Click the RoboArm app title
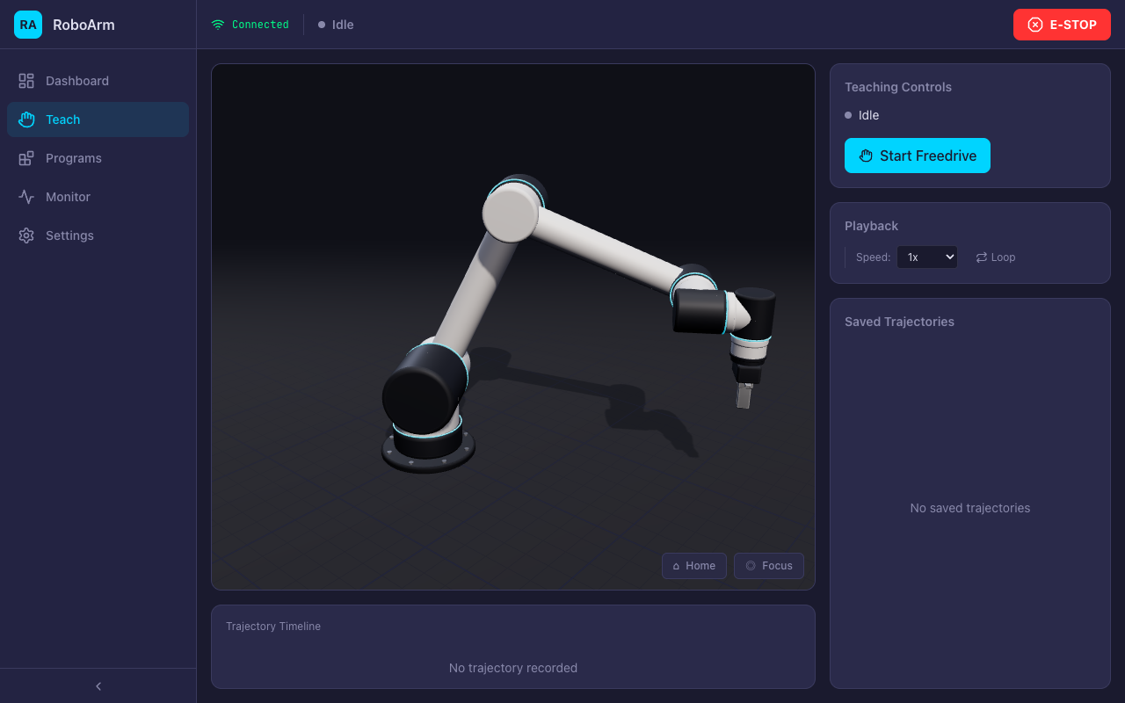The width and height of the screenshot is (1125, 703). (x=83, y=25)
